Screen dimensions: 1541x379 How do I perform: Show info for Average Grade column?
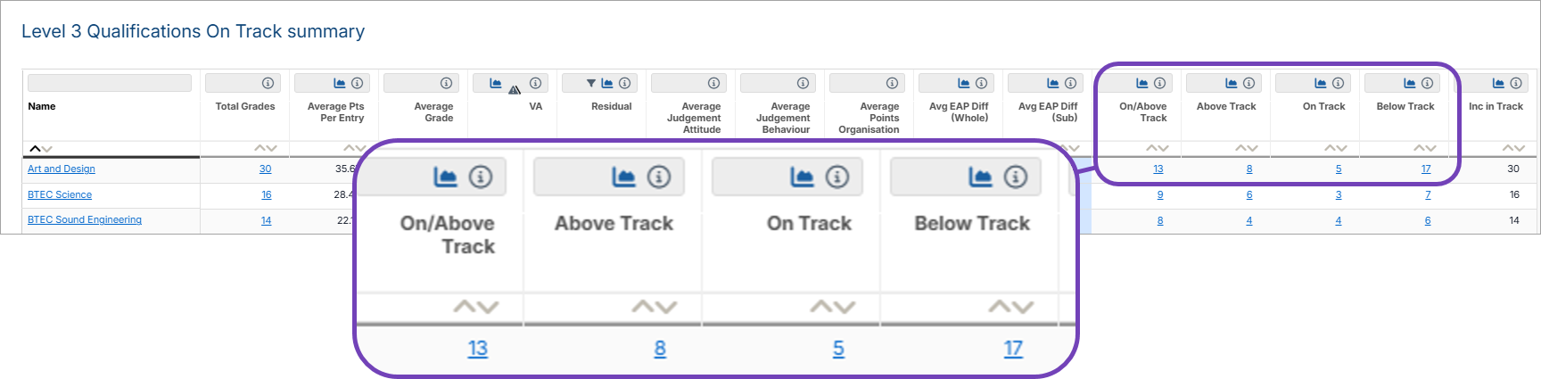(446, 83)
